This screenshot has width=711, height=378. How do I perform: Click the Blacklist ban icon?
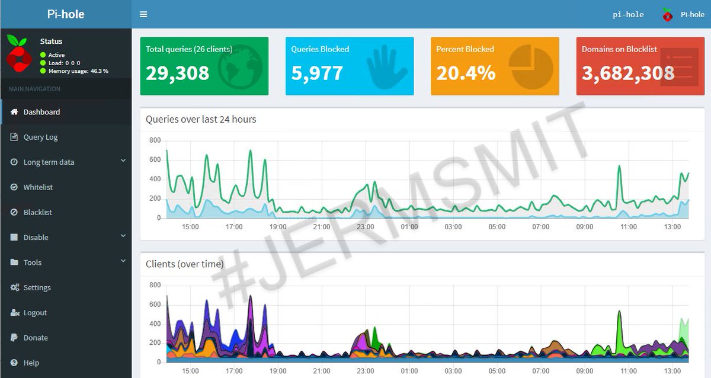coord(14,212)
